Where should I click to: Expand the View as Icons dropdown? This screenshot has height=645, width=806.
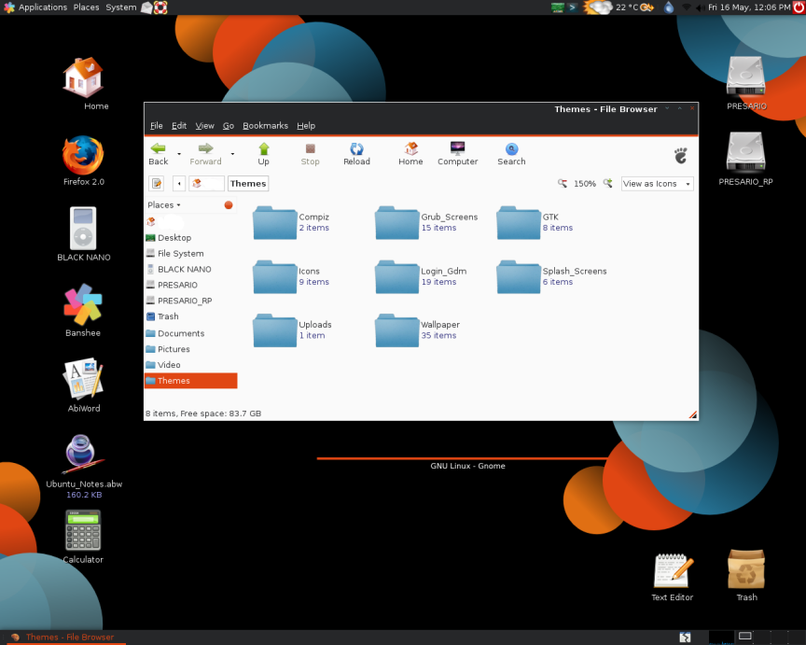click(x=657, y=184)
